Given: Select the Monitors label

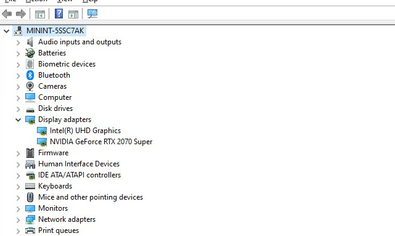Looking at the screenshot, I should coord(53,208).
